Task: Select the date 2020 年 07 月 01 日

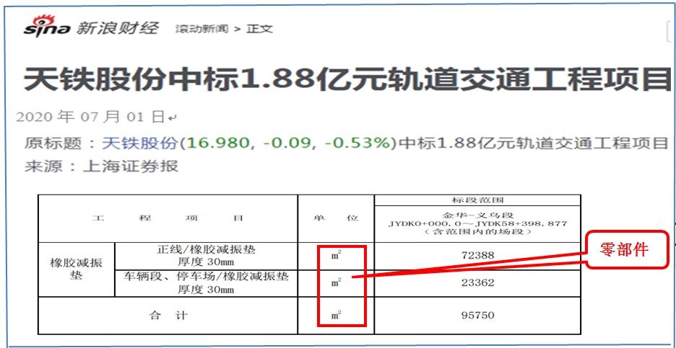Action: (90, 117)
